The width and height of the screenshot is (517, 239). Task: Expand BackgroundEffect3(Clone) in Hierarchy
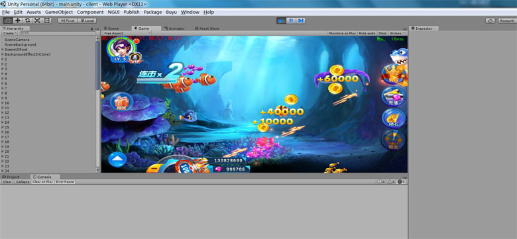[x=3, y=54]
